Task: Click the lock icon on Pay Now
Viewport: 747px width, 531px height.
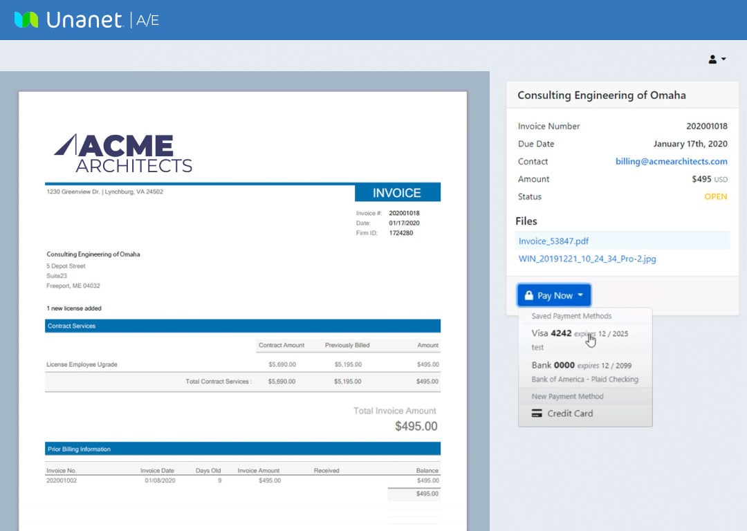Action: [x=528, y=295]
